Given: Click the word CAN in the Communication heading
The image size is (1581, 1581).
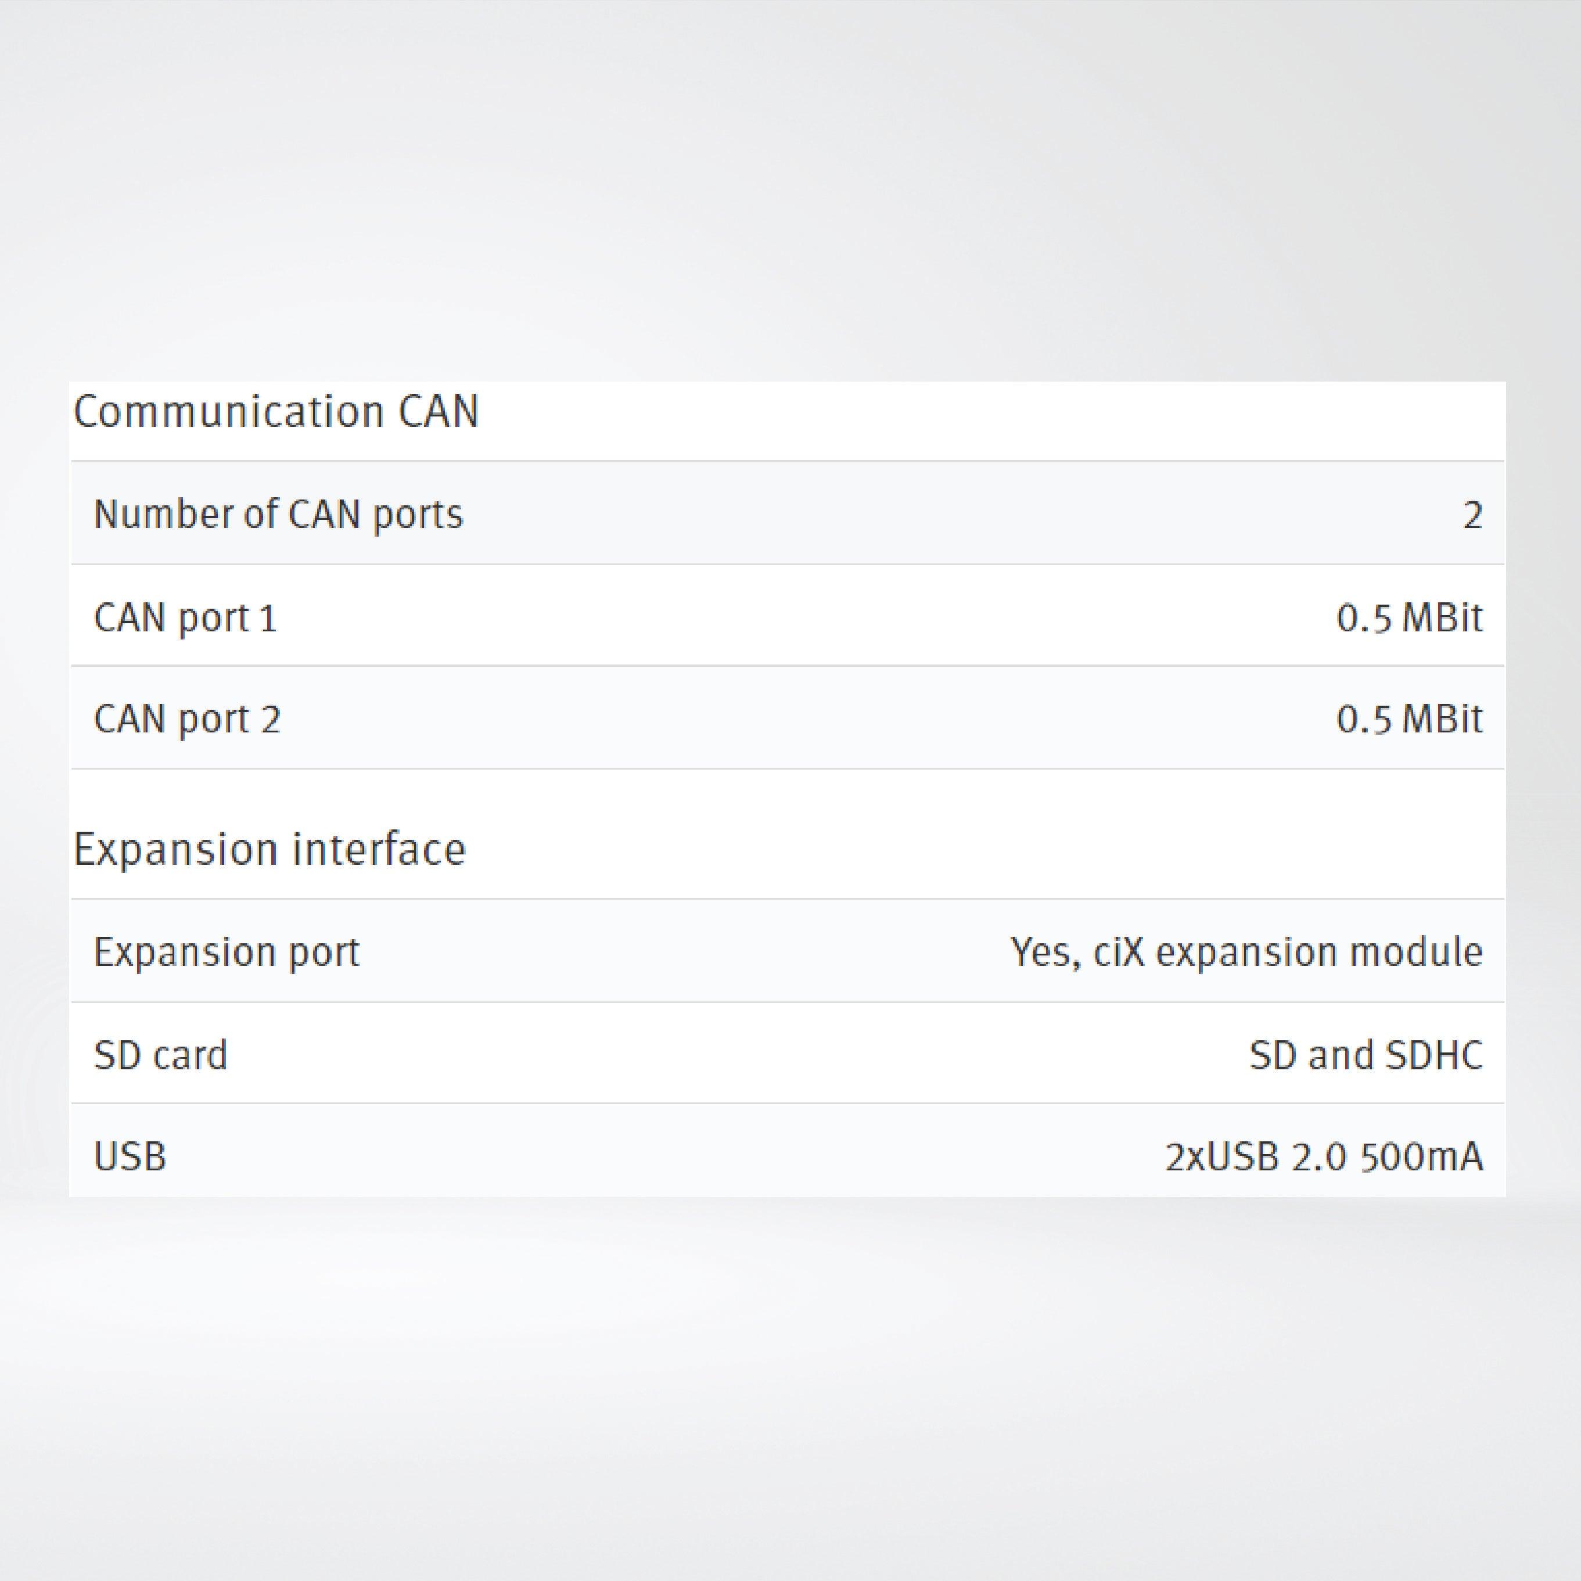Looking at the screenshot, I should point(438,412).
